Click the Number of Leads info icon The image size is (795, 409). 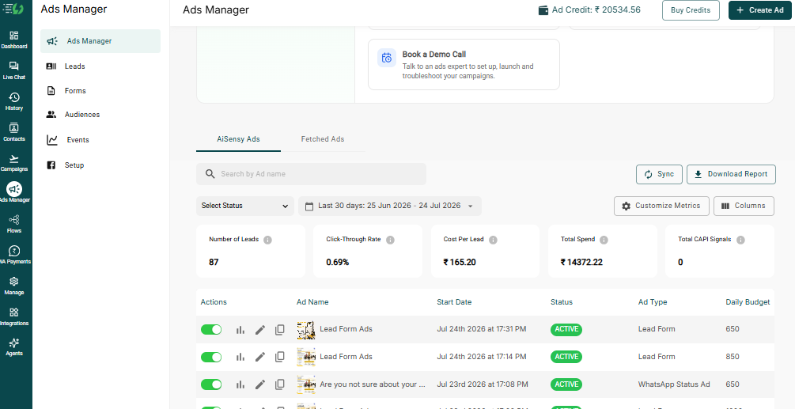(267, 240)
